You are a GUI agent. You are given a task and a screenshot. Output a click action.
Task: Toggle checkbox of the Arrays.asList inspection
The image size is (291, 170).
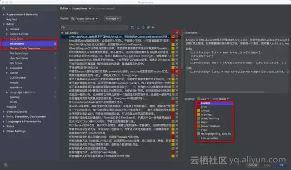tap(177, 79)
